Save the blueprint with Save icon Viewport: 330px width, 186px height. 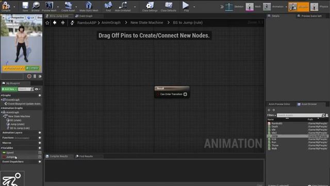coord(25,6)
